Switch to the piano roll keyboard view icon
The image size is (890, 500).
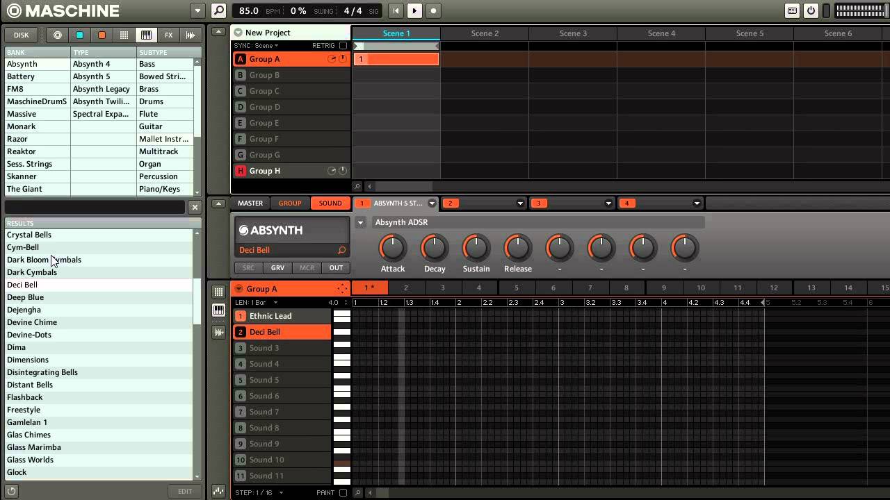218,310
